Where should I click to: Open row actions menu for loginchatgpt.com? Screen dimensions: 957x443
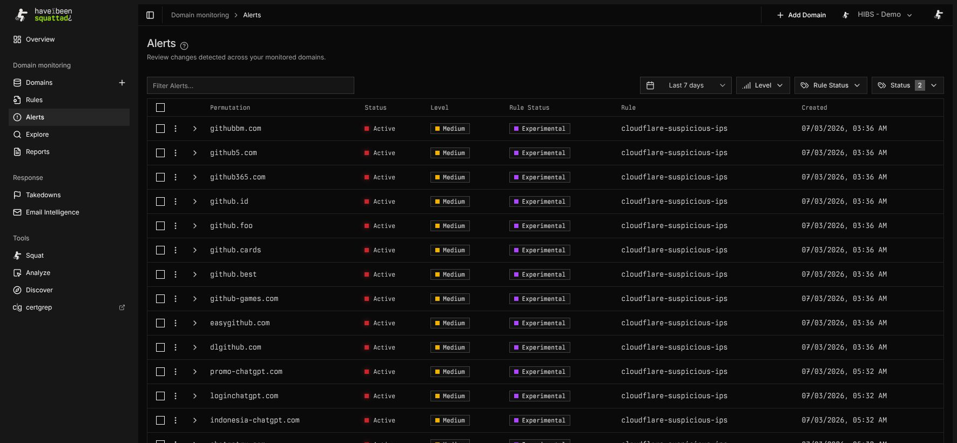[176, 396]
